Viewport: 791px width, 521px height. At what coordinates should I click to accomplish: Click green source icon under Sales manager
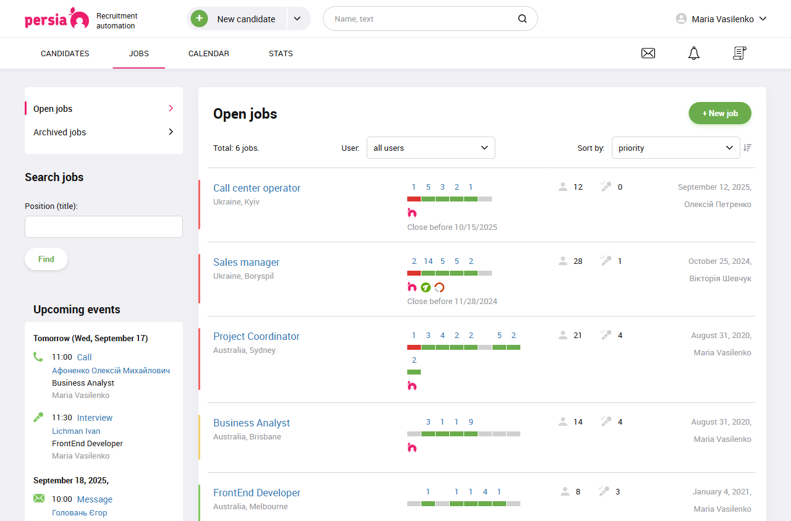tap(425, 287)
